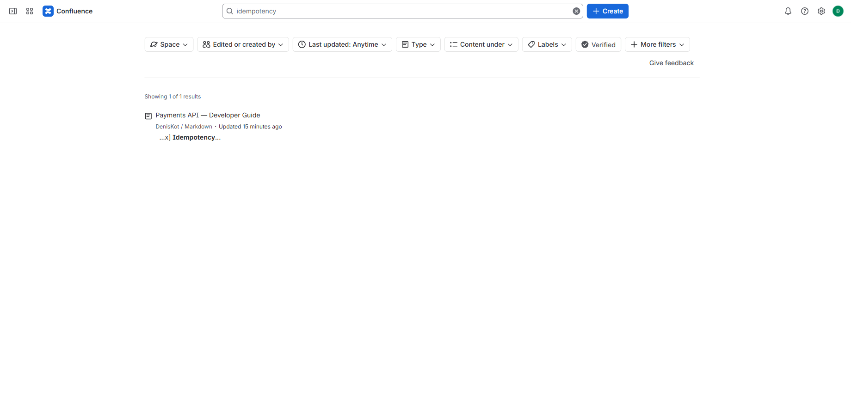This screenshot has height=416, width=851.
Task: Click the Create button
Action: 607,11
